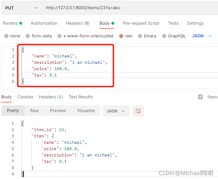Open the request Headers (8) tab

coord(78,23)
